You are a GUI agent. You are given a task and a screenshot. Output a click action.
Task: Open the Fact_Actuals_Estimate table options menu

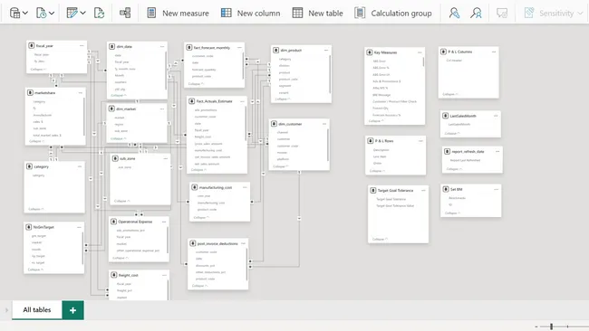(242, 101)
